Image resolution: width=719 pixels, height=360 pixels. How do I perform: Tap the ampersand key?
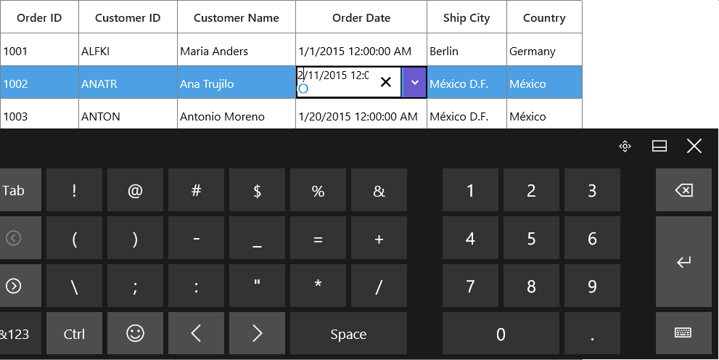pos(379,190)
